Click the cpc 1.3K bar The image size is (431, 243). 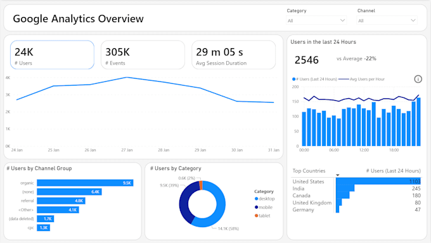pyautogui.click(x=44, y=228)
